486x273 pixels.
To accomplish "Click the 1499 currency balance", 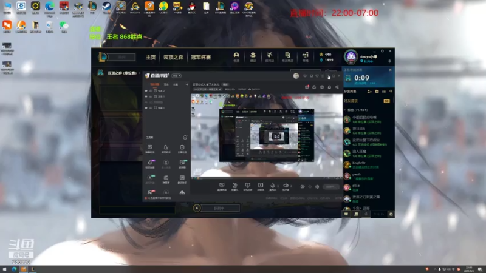I will tap(326, 60).
